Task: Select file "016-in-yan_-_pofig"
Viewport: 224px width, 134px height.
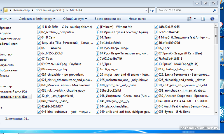Action: point(52,69)
